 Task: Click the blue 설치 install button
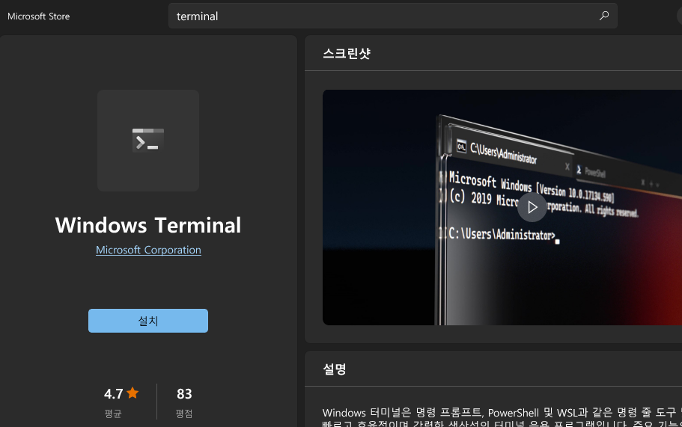pos(148,321)
